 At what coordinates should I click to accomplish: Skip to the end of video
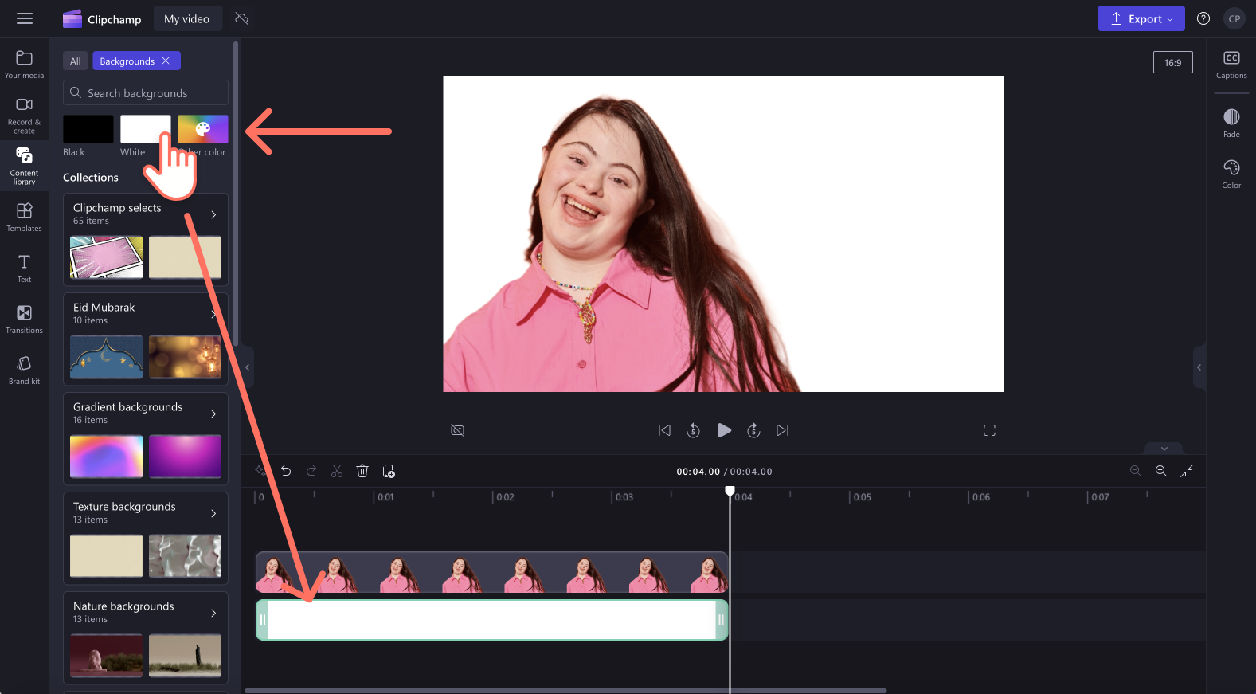(783, 430)
